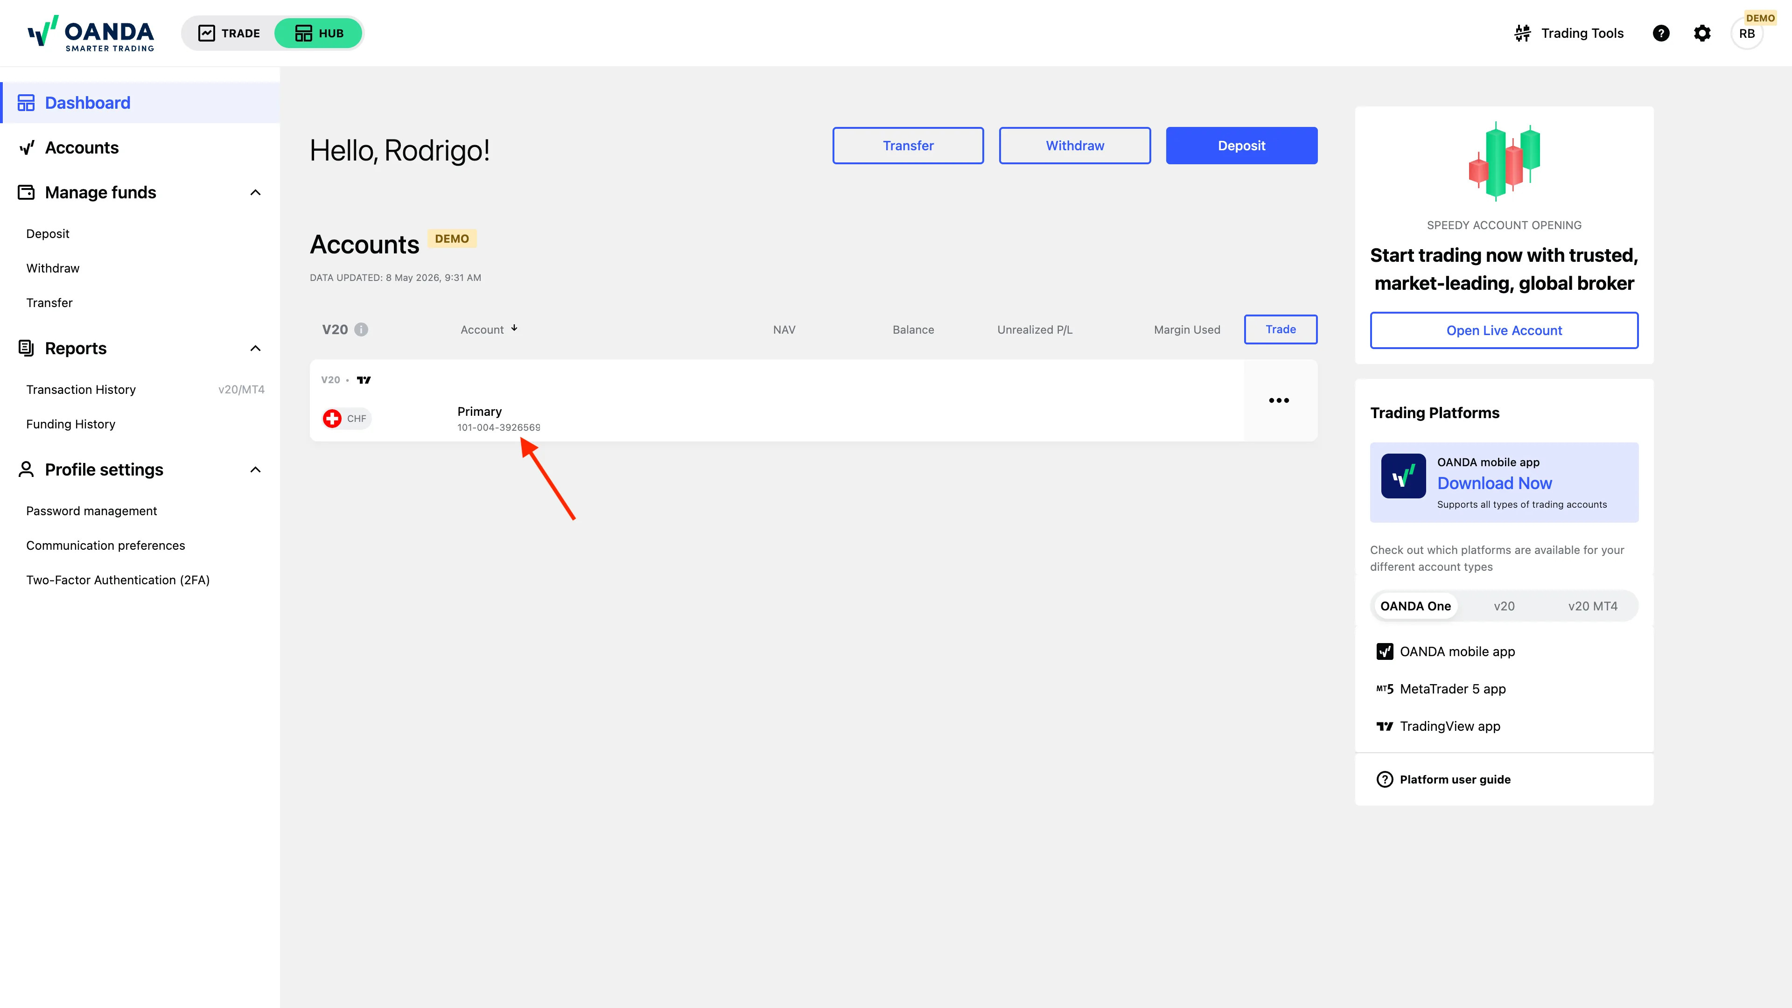
Task: Select the v20 platform tab
Action: click(1504, 606)
